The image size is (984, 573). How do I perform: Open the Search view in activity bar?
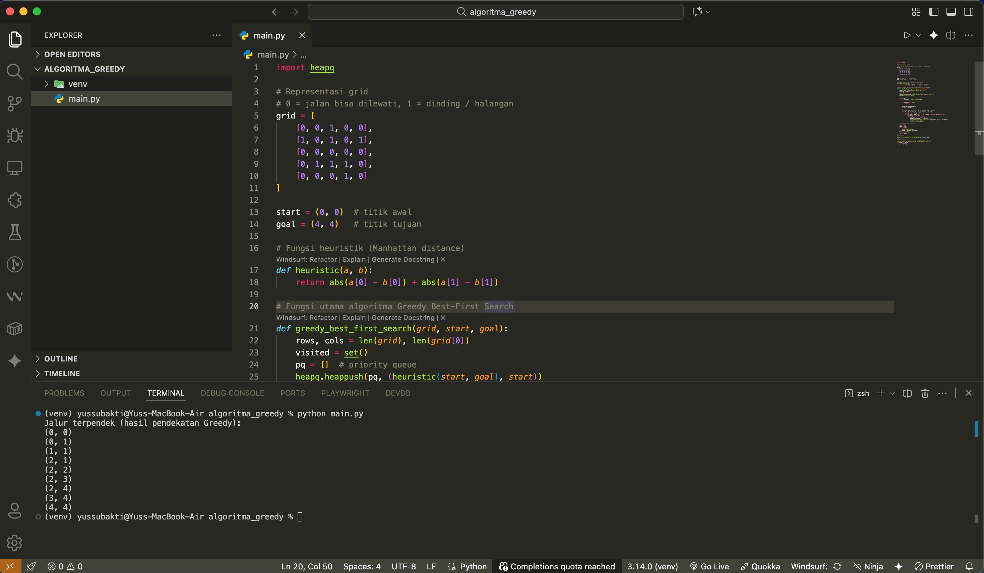pos(15,71)
